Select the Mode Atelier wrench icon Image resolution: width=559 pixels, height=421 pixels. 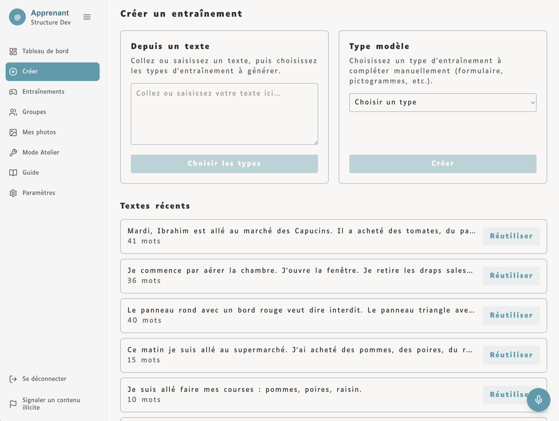[x=13, y=152]
